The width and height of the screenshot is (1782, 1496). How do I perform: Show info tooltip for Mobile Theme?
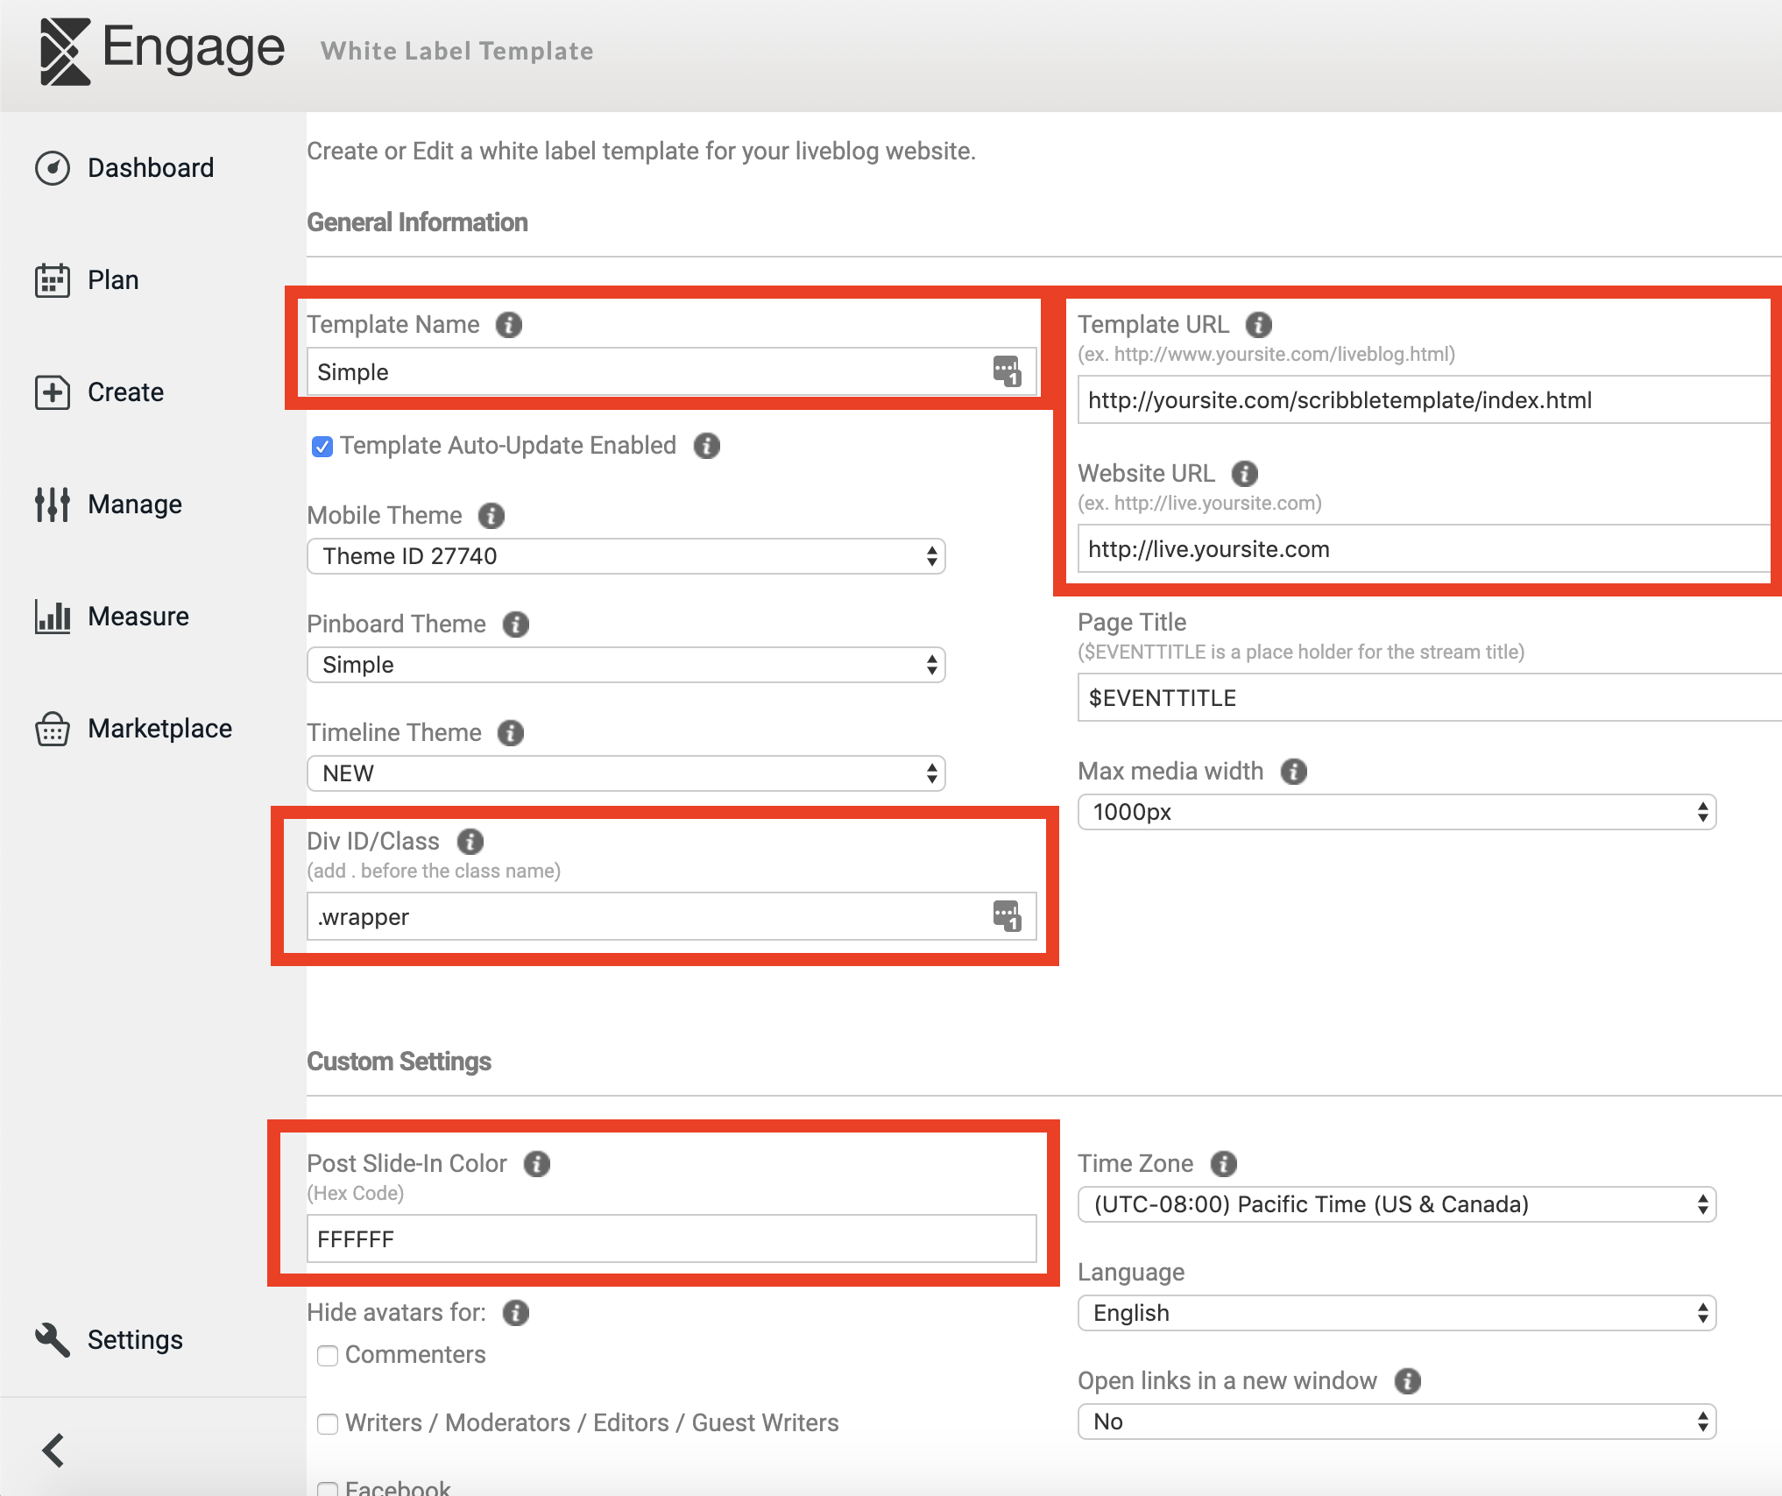[491, 516]
